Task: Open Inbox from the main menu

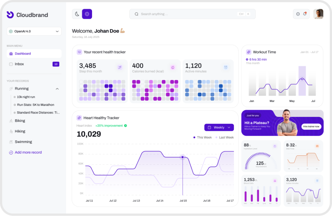Action: tap(19, 64)
